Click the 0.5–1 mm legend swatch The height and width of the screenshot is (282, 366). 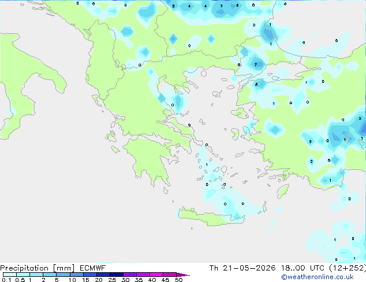23,275
